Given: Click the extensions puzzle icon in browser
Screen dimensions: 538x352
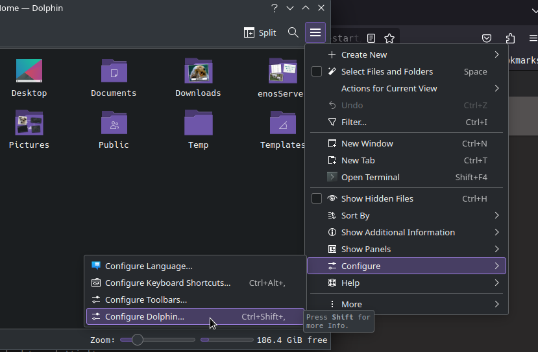Looking at the screenshot, I should (510, 38).
